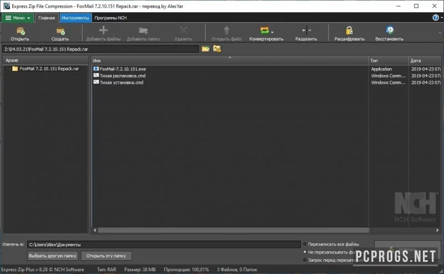This screenshot has height=274, width=444.
Task: Click the 3 Файлов, 0 Папок status entry
Action: pyautogui.click(x=237, y=270)
